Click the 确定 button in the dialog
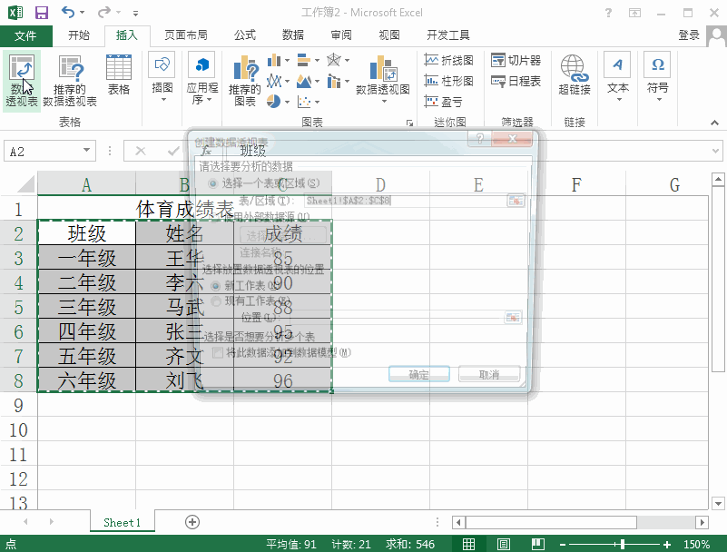The image size is (727, 552). [419, 373]
